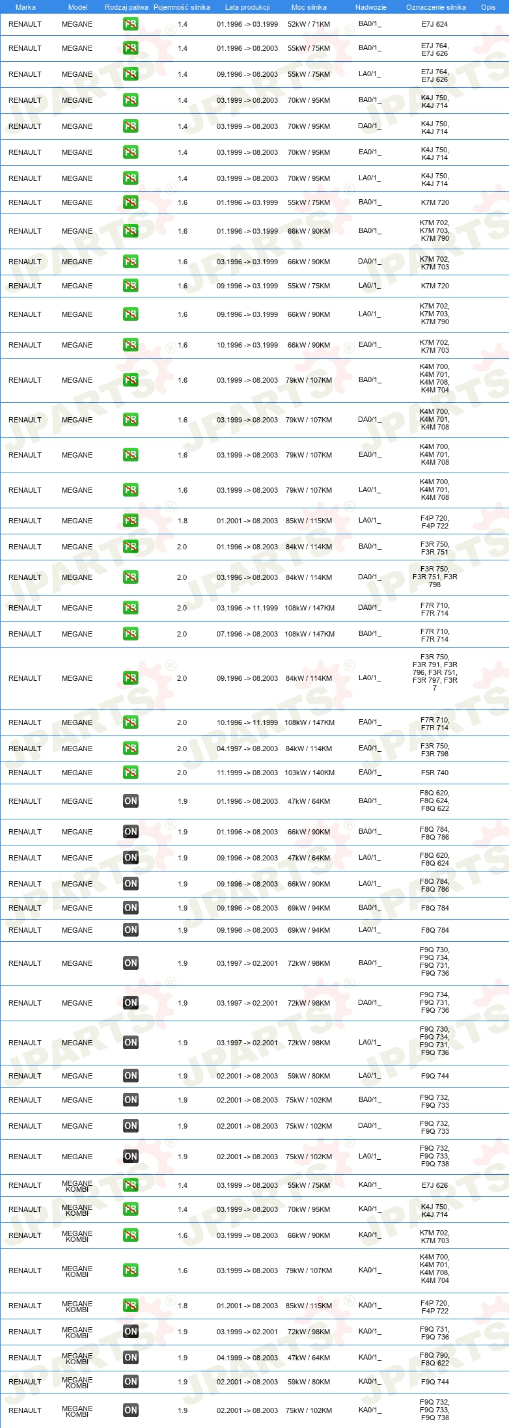Select K4M 700, K4M 701, K4M 708, K4M 704 cell in BA0/1_ row
Screen dimensions: 509x1428
435,379
